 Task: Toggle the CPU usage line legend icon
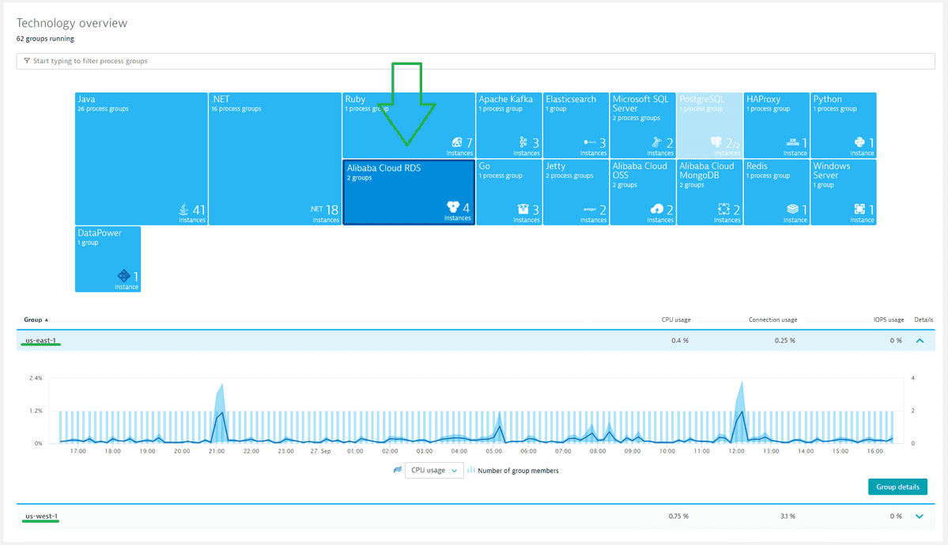[x=398, y=470]
